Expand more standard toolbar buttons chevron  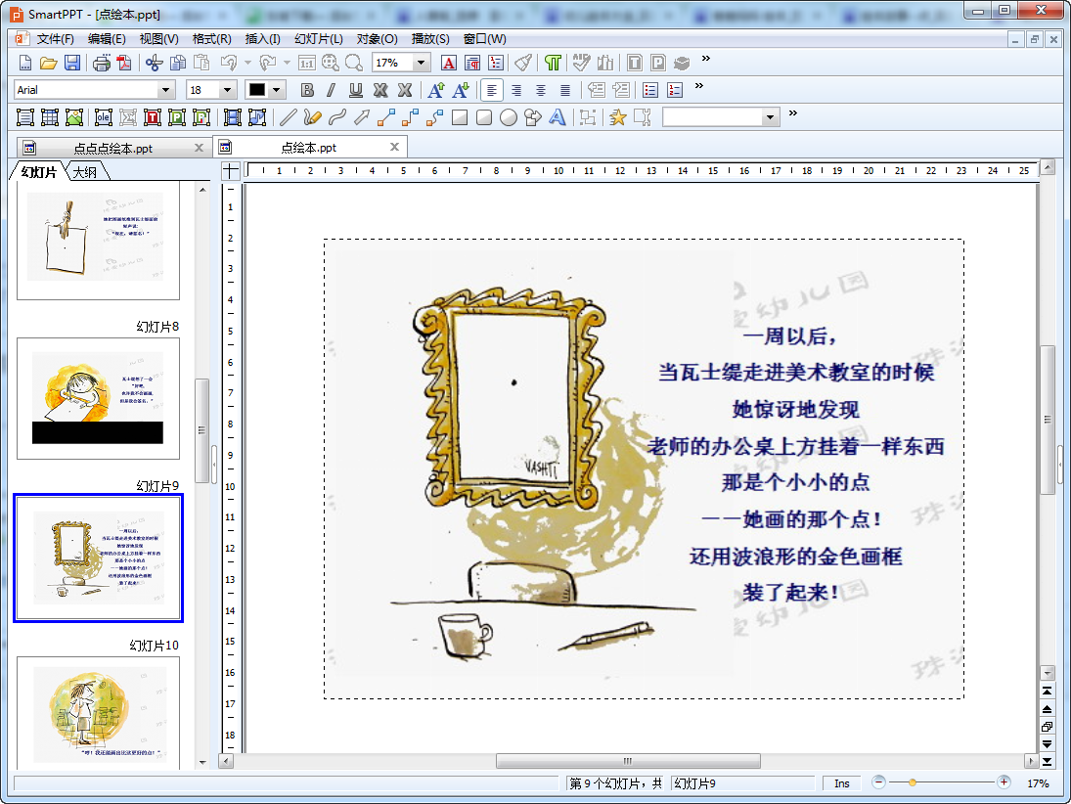tap(705, 59)
